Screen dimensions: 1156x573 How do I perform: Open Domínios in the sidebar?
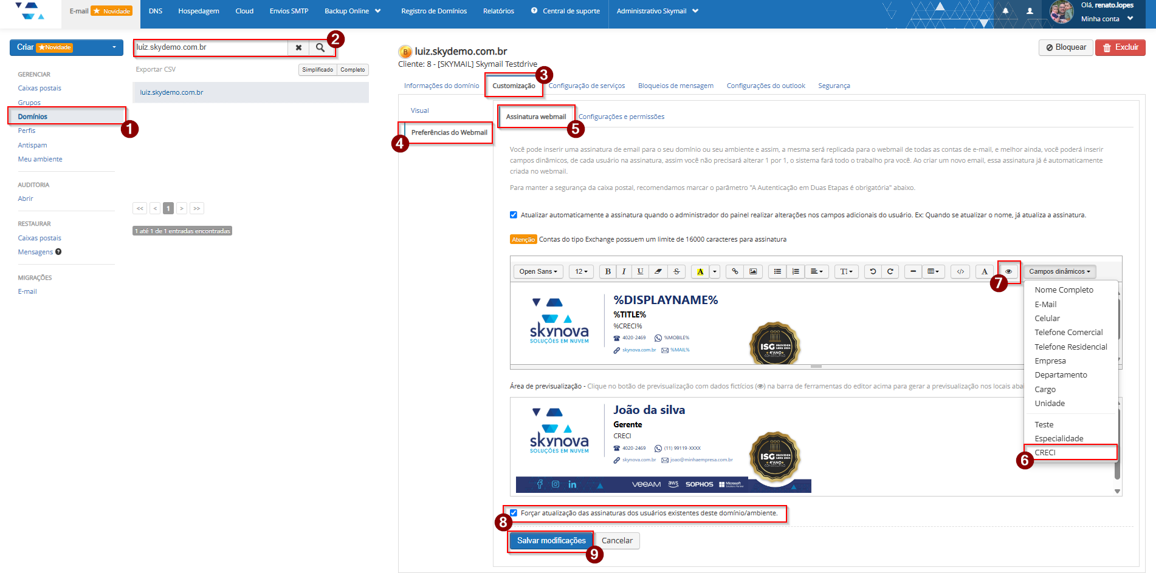click(33, 117)
